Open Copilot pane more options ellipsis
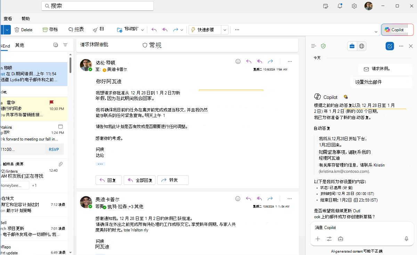This screenshot has height=255, width=417. click(x=401, y=46)
